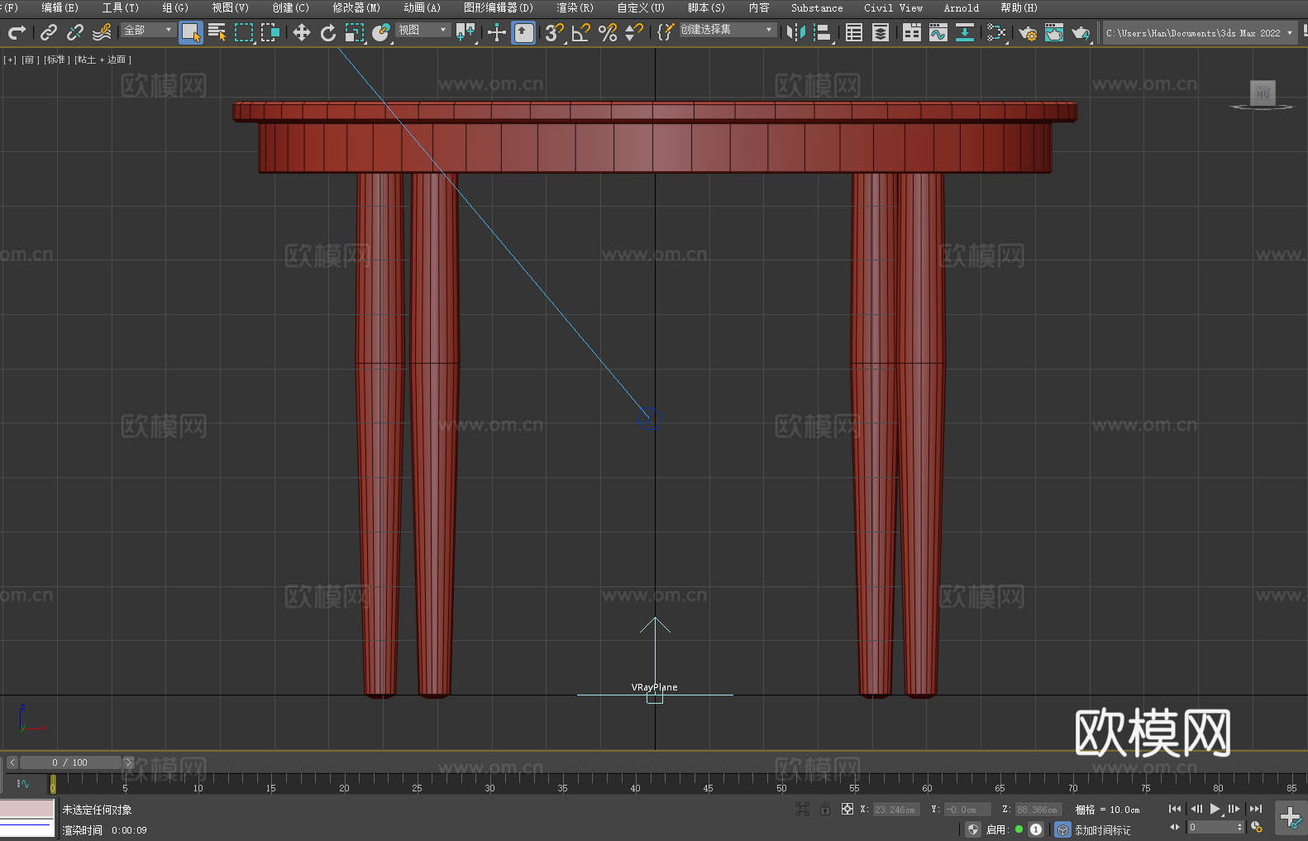
Task: Open the 渲染(R) menu
Action: pyautogui.click(x=575, y=7)
